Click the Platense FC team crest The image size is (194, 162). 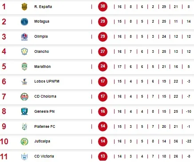coord(24,126)
